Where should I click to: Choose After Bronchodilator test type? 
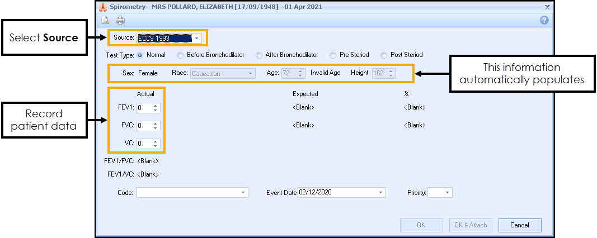click(x=259, y=55)
